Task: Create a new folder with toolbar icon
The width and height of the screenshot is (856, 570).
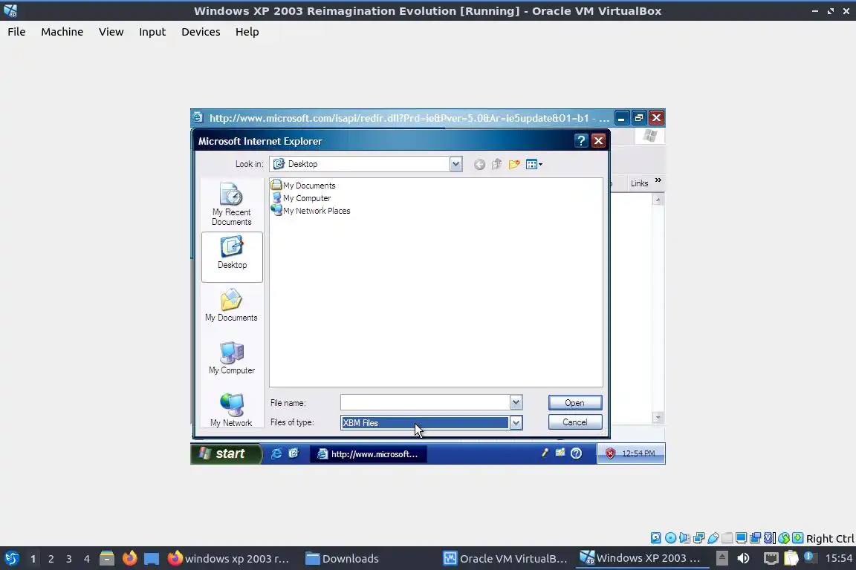Action: pos(513,164)
